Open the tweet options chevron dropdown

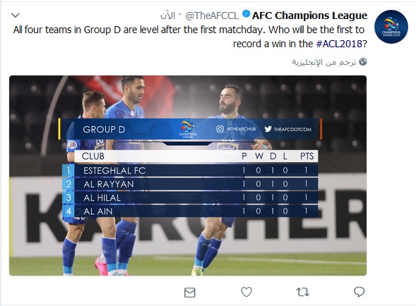point(16,16)
